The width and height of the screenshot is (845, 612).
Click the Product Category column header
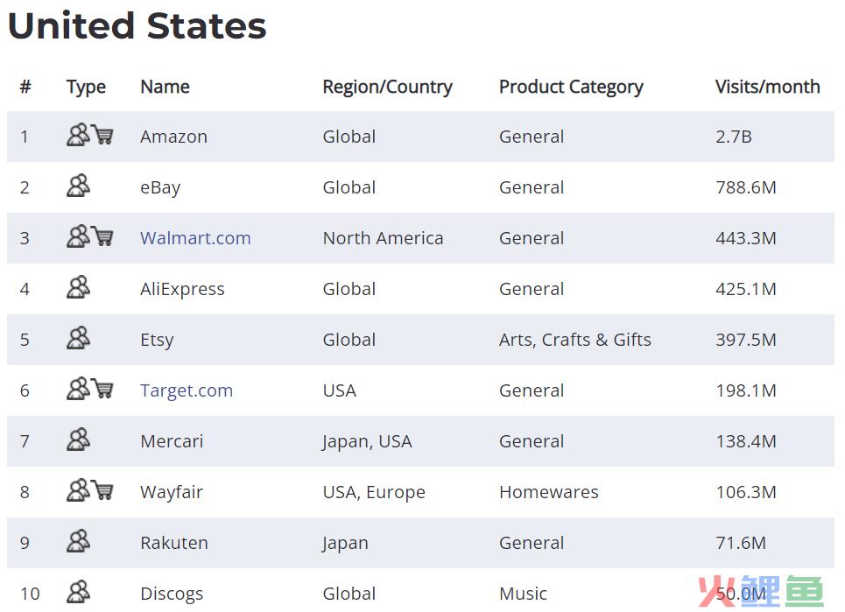(571, 88)
